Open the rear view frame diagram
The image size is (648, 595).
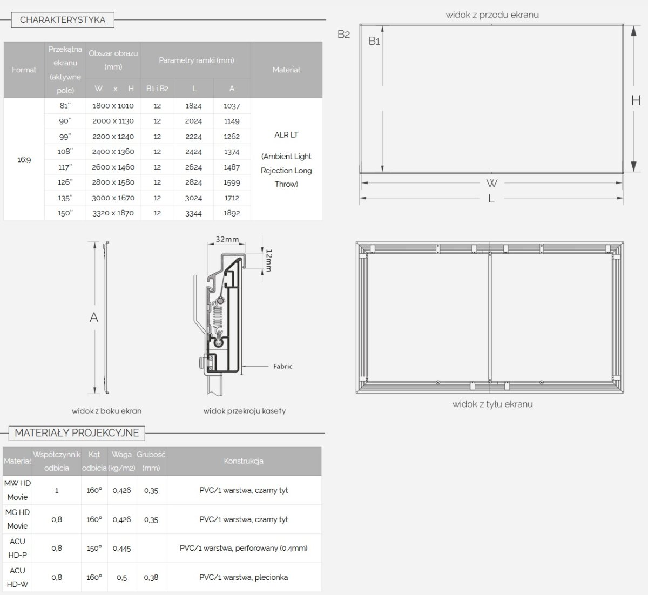[491, 319]
